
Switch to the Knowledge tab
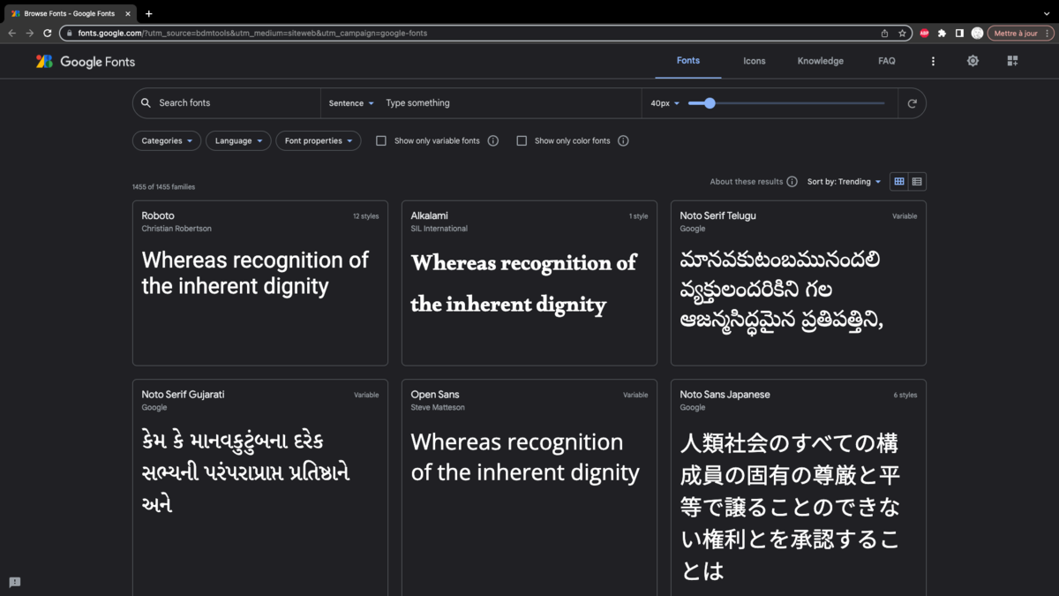click(821, 61)
